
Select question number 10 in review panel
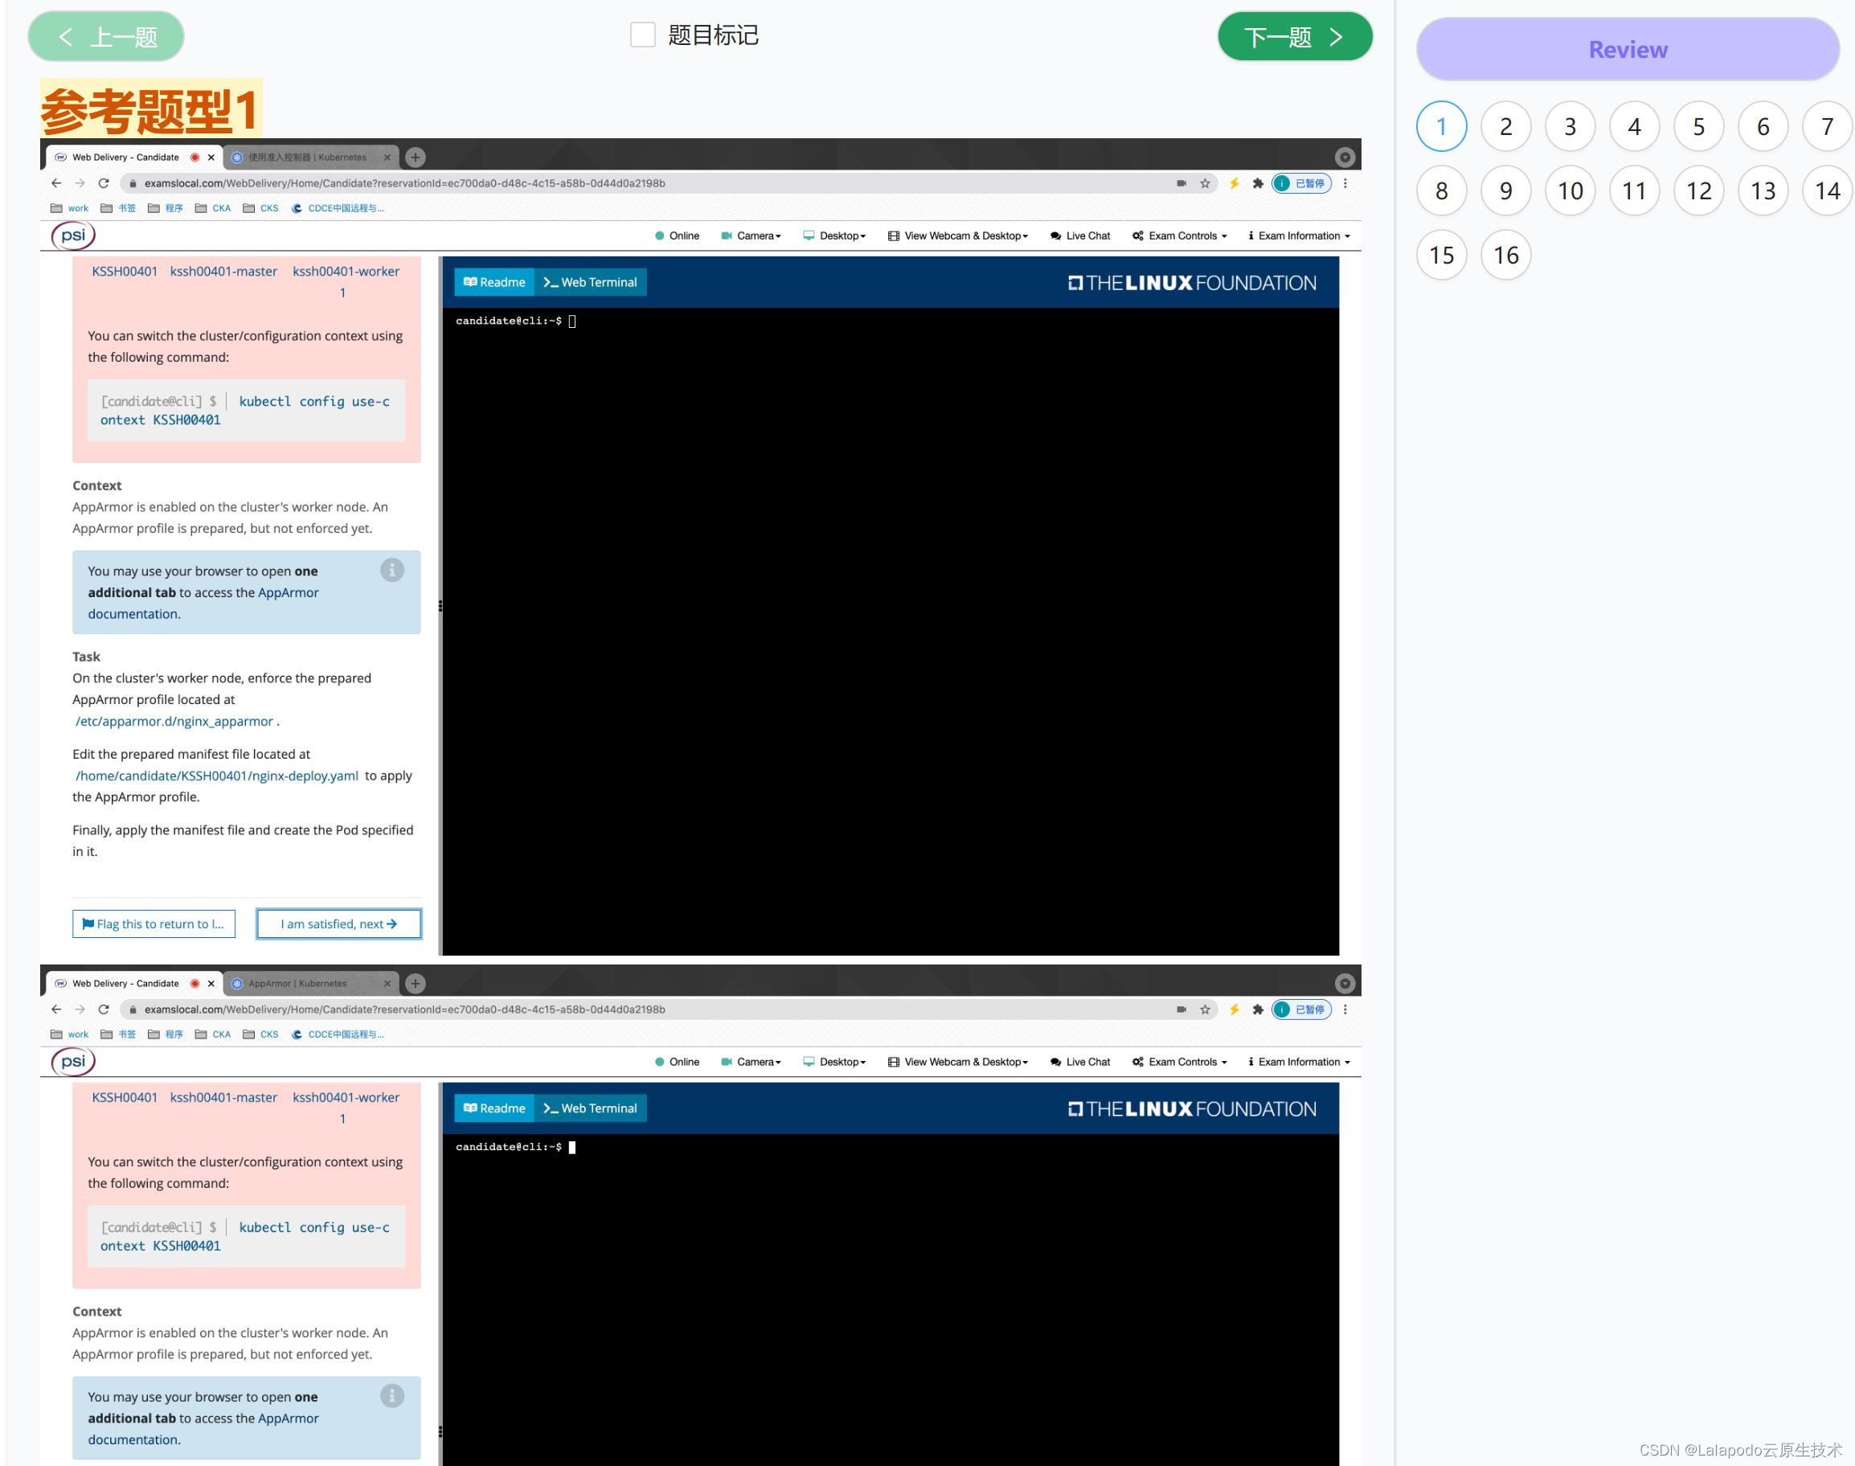click(x=1570, y=191)
